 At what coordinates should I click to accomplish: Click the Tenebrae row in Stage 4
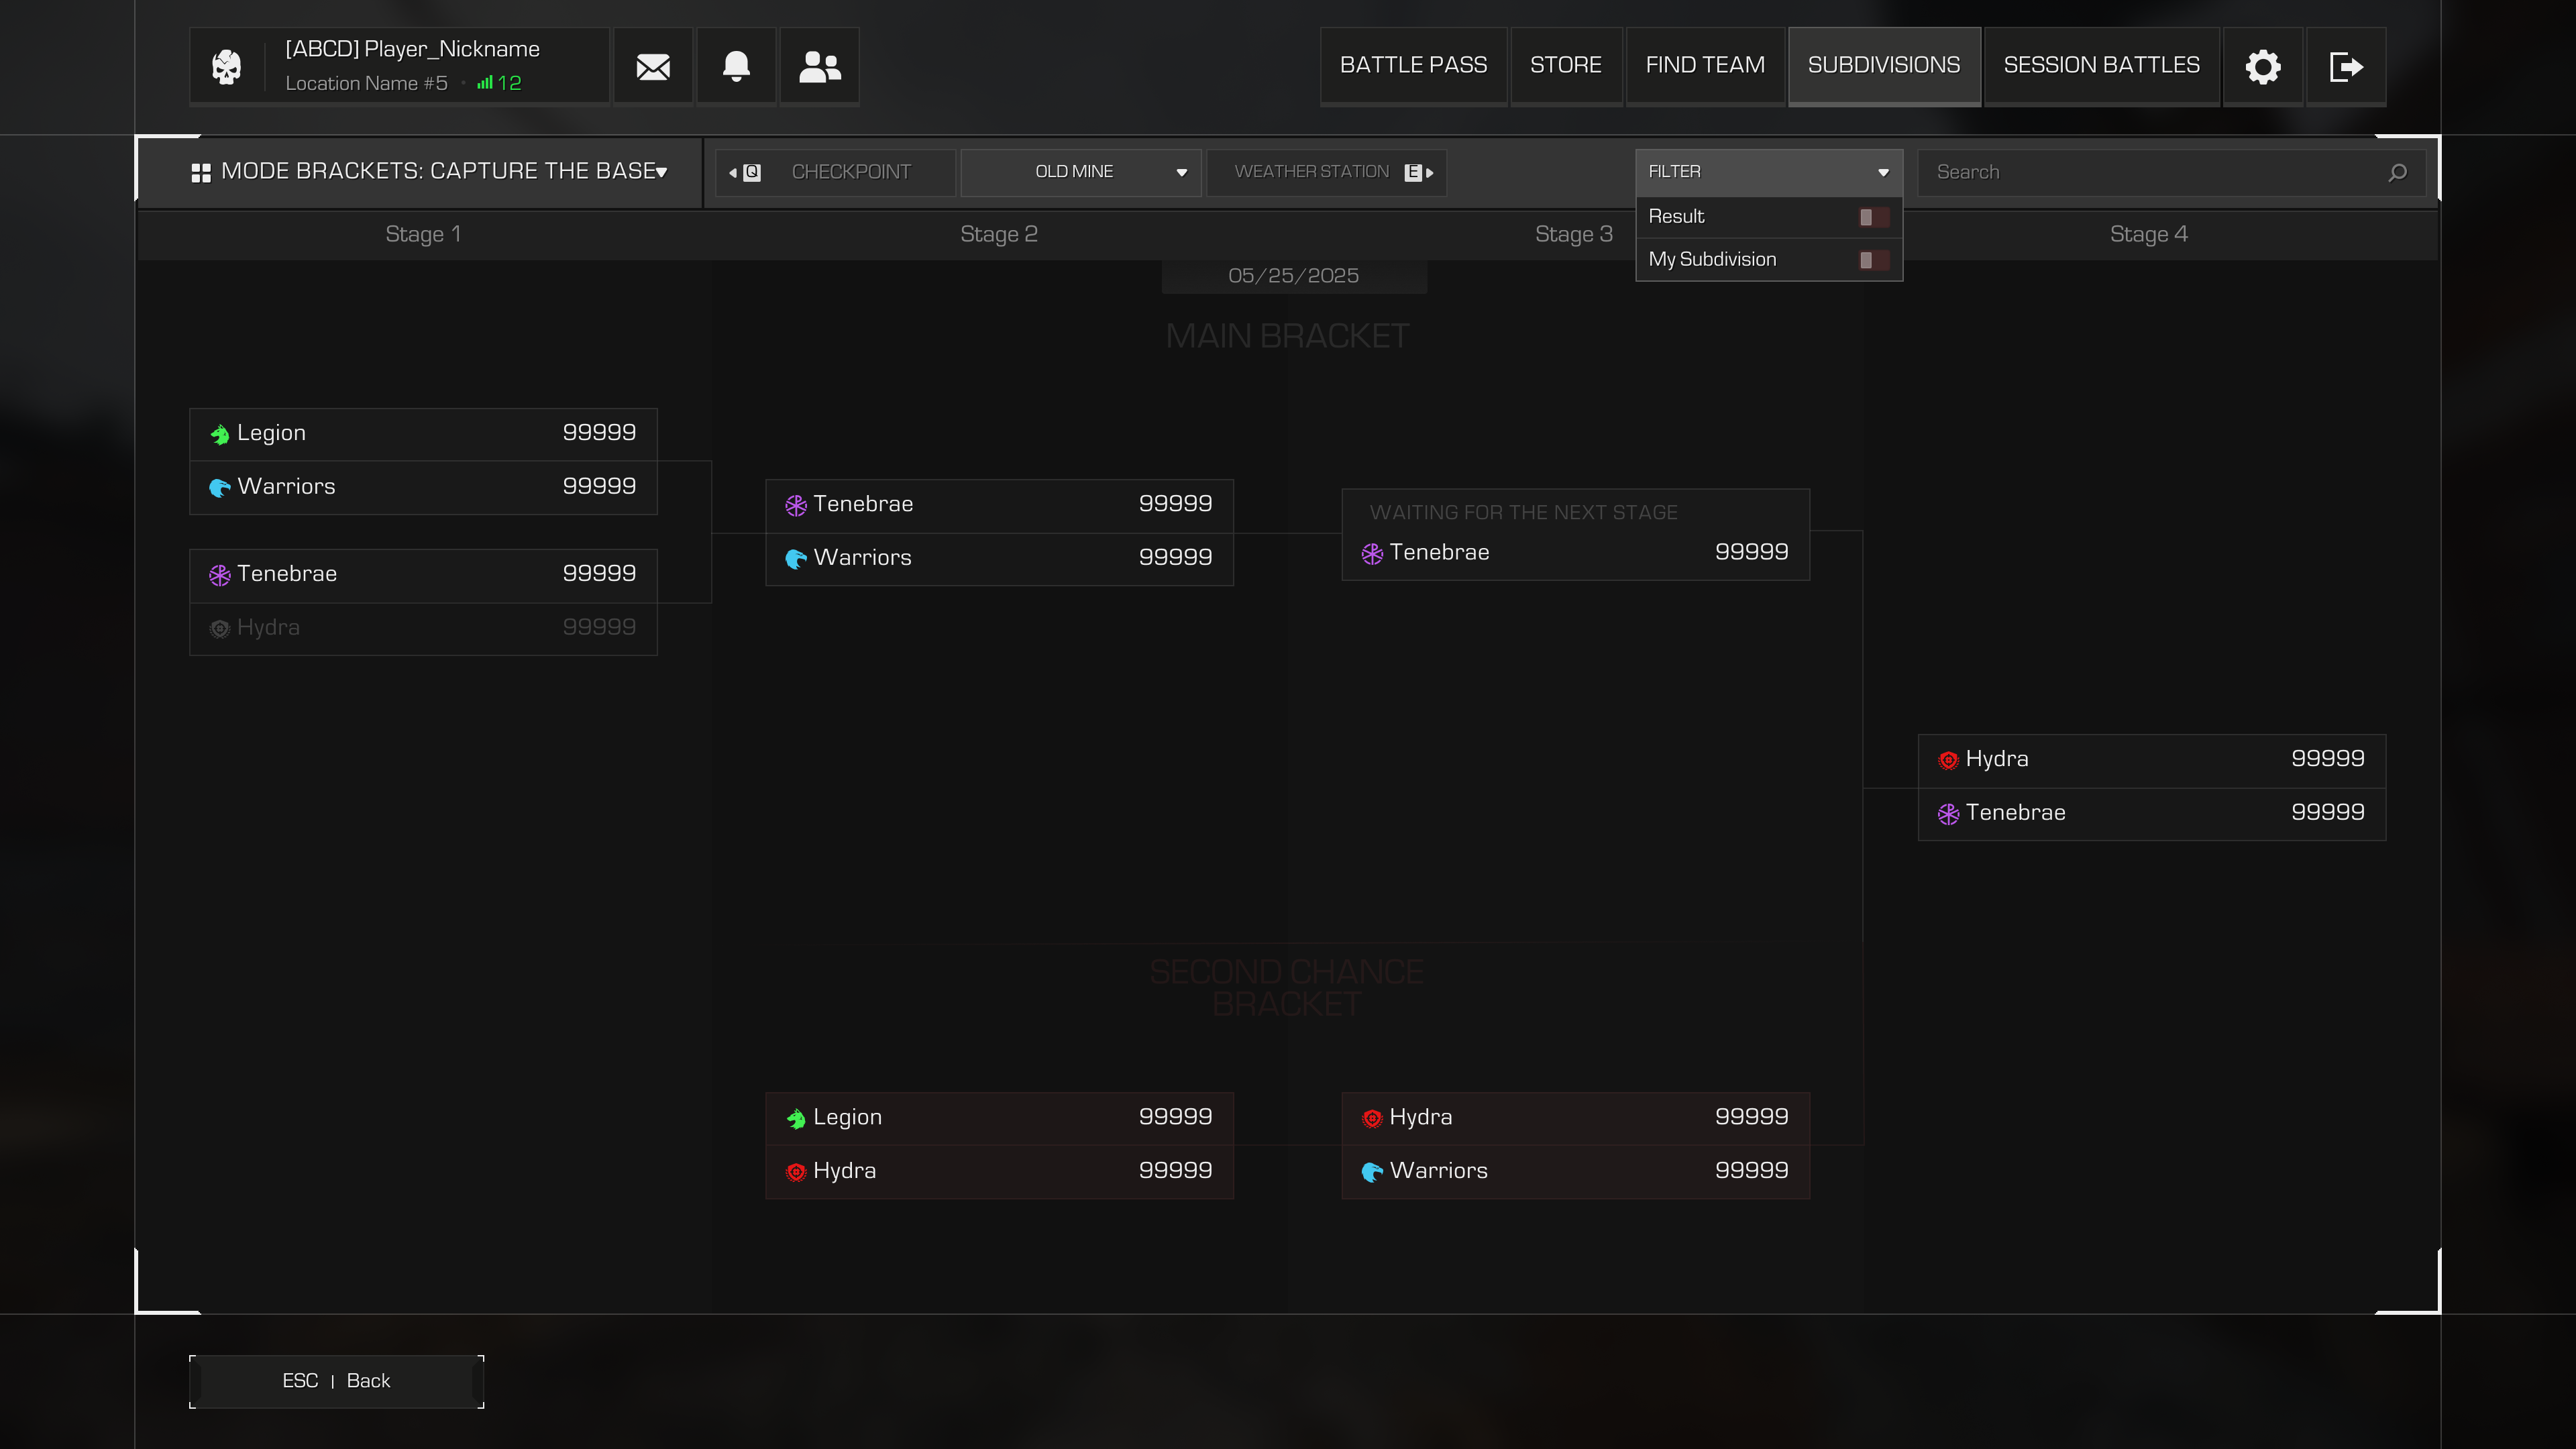point(2151,814)
